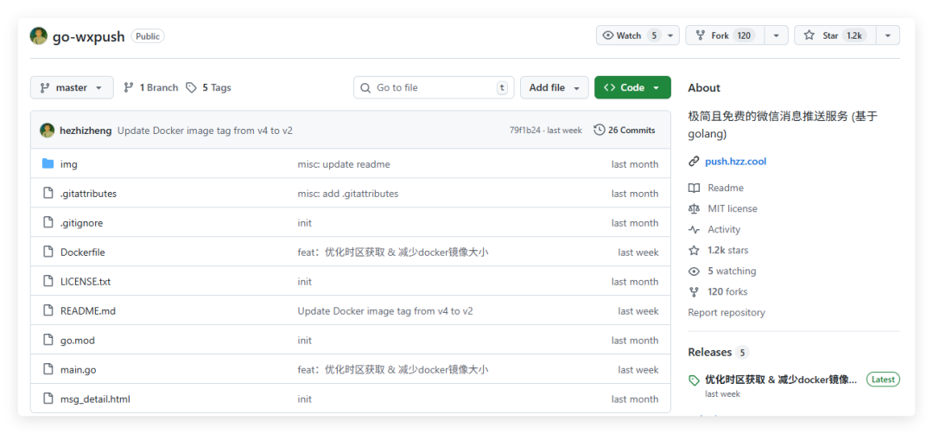The width and height of the screenshot is (933, 434).
Task: Click the fork icon beside 120 forks
Action: pyautogui.click(x=694, y=291)
